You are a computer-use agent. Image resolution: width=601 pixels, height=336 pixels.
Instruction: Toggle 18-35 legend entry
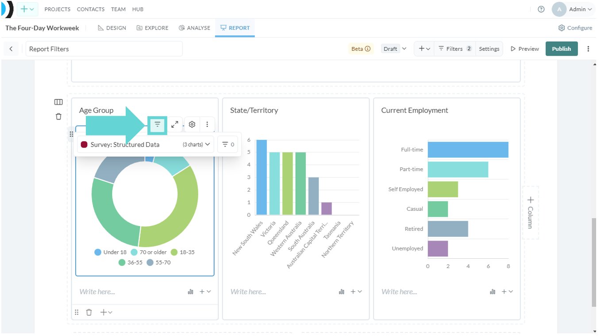click(182, 252)
